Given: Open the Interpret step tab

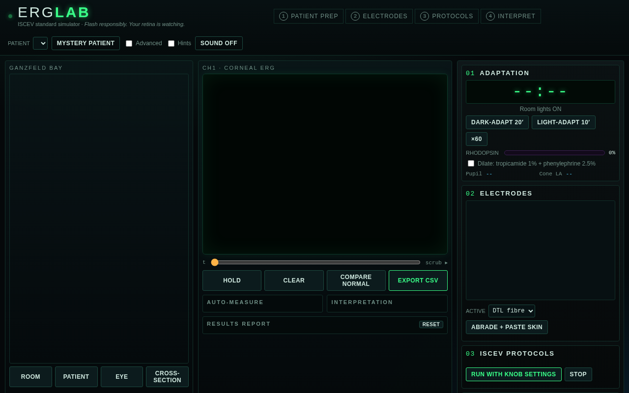Looking at the screenshot, I should coord(511,16).
